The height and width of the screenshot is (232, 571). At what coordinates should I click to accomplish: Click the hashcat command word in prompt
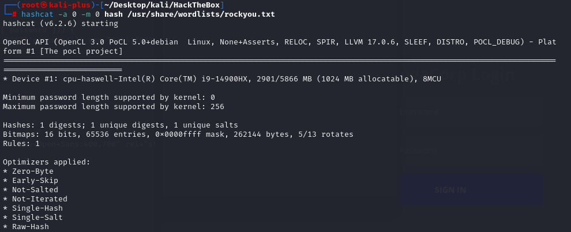click(x=39, y=14)
